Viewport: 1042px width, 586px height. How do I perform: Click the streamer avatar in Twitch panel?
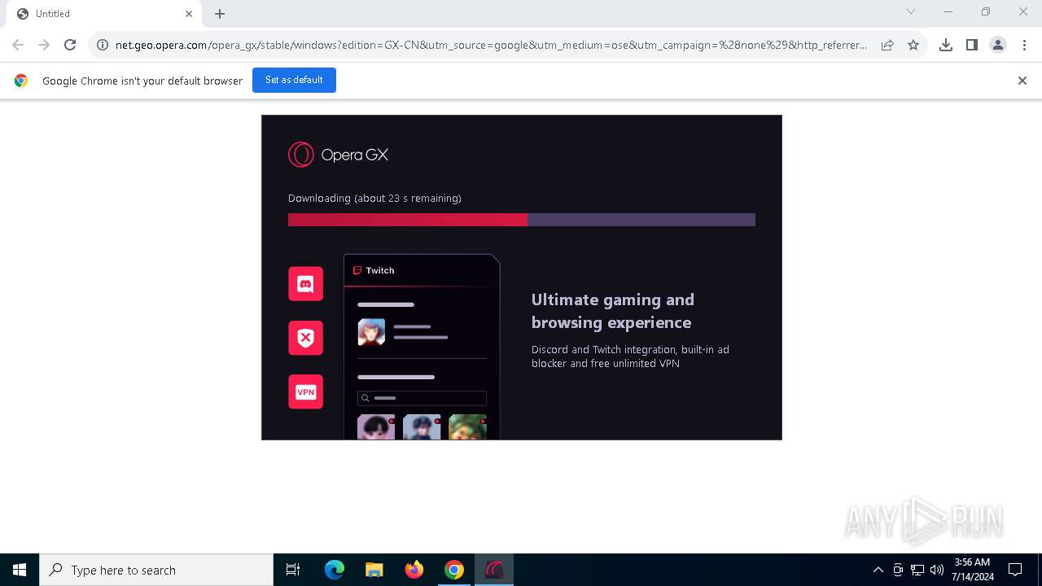[x=371, y=332]
